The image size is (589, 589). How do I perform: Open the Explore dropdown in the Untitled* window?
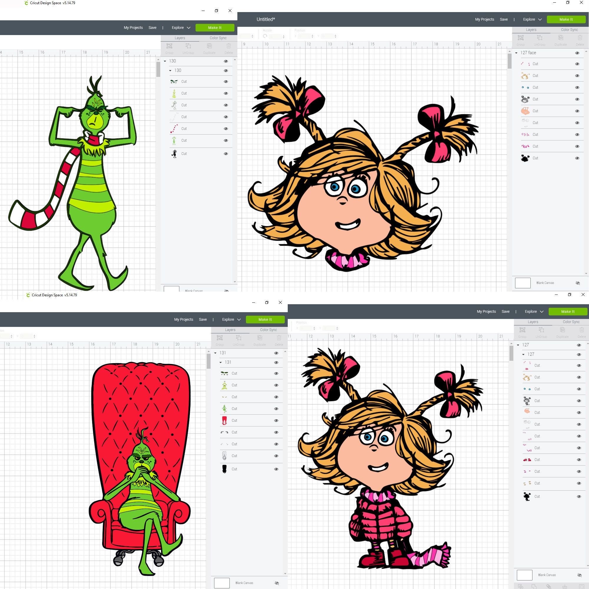tap(532, 19)
